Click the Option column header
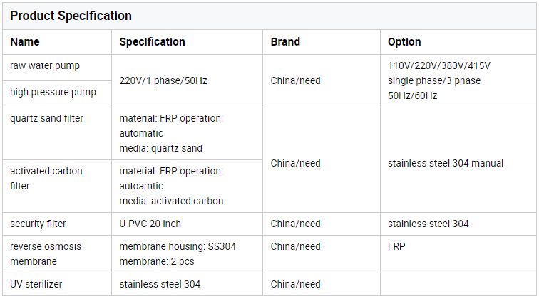Screen dimensions: 539x299 click(404, 42)
